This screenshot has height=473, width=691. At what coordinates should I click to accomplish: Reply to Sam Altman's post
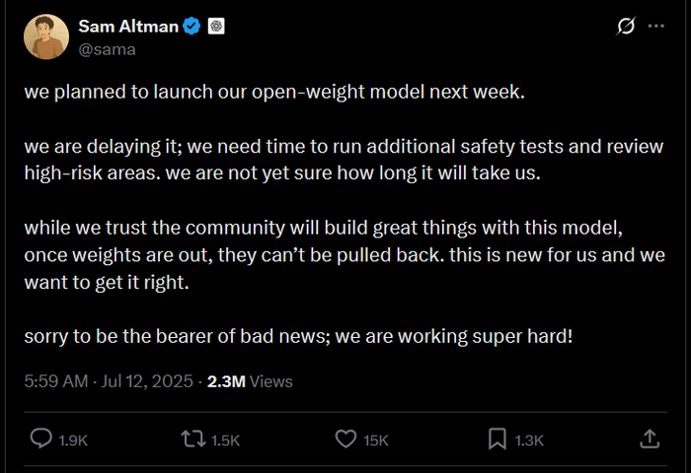[42, 438]
